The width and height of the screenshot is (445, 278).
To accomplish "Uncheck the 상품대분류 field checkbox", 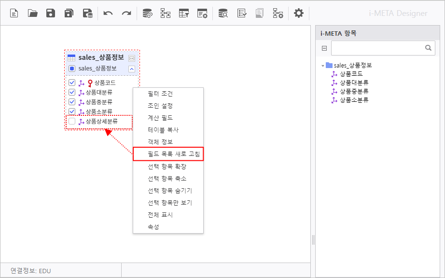I will (72, 92).
